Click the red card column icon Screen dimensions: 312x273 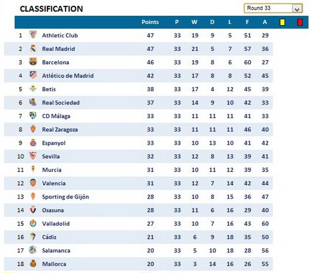(x=300, y=22)
